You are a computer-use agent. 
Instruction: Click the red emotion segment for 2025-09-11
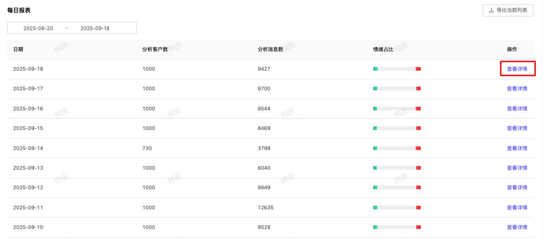pyautogui.click(x=418, y=208)
